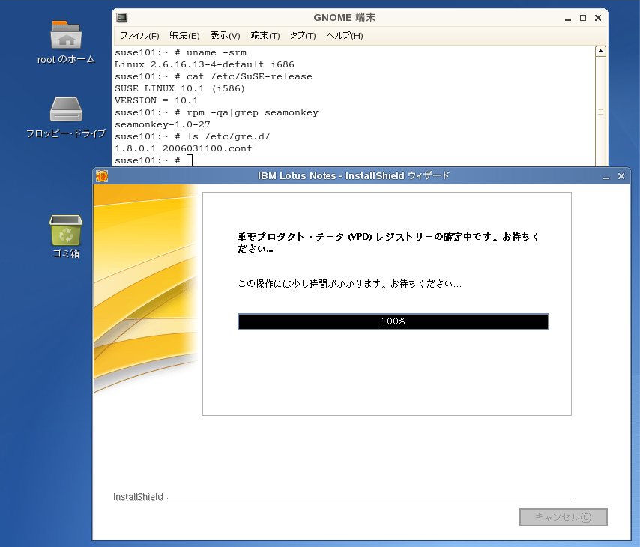Viewport: 640px width, 547px height.
Task: Click the 100% progress bar
Action: tap(393, 321)
